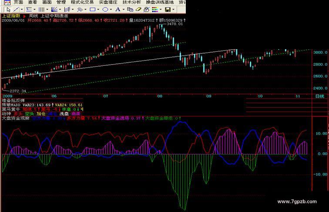Viewport: 329px width, 212px height.
Task: Open the 画面 menu
Action: coord(47,2)
